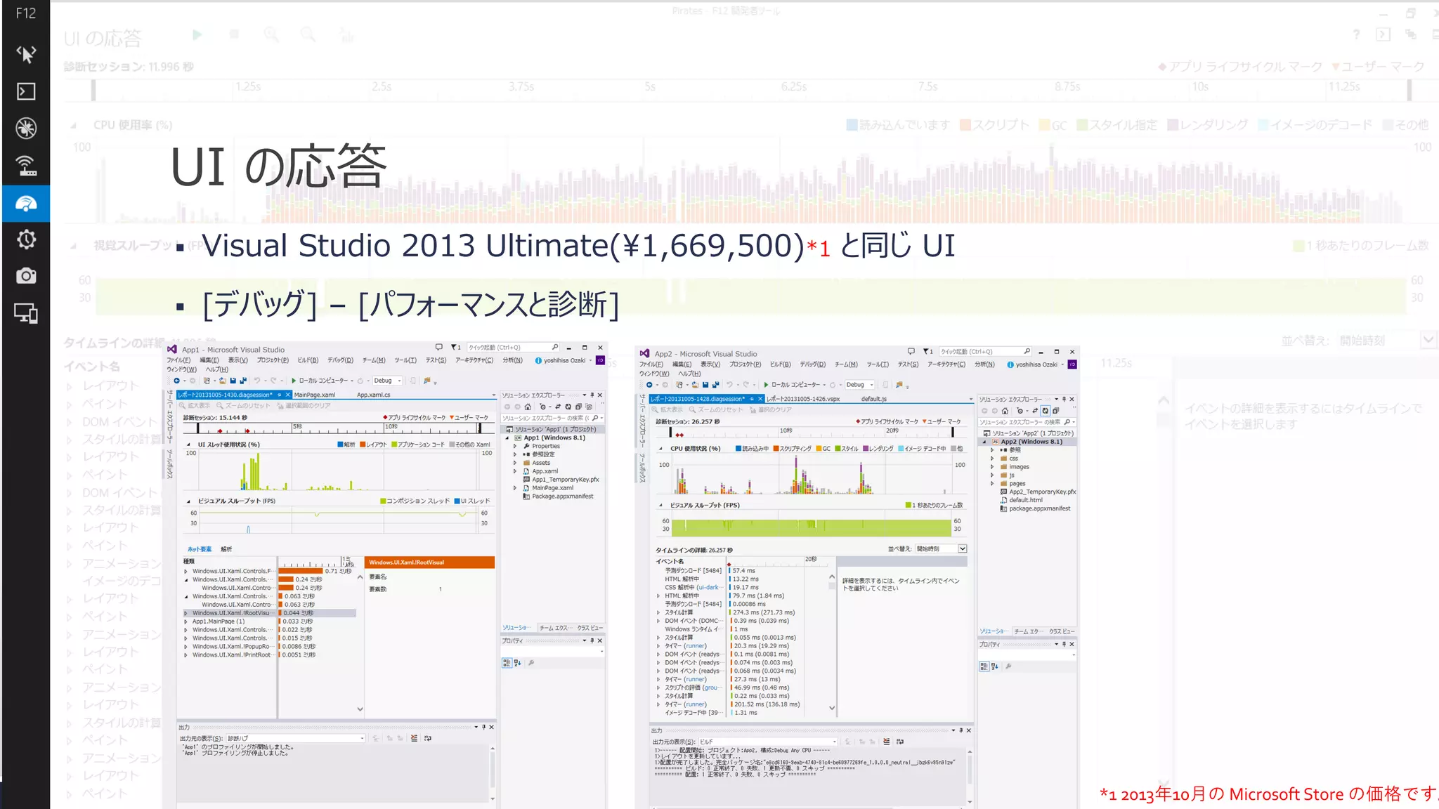Open Debug configuration dropdown in App2 toolbar
This screenshot has height=809, width=1439.
859,385
